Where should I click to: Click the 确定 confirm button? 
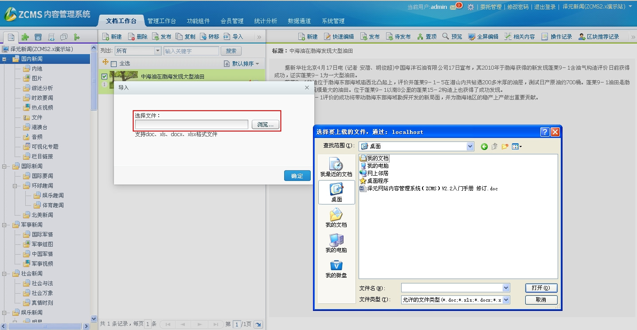(x=297, y=176)
